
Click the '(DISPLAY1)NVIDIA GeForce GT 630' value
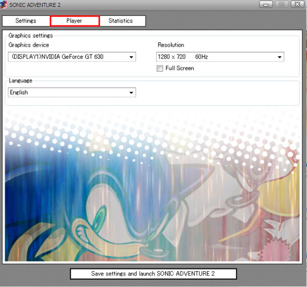coord(57,57)
